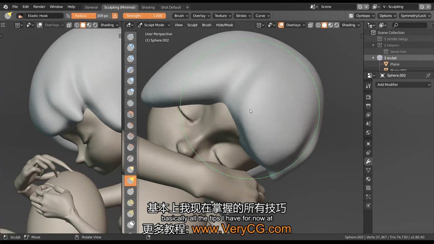Image resolution: width=434 pixels, height=244 pixels.
Task: Toggle pressure sensitivity for Radius
Action: pyautogui.click(x=115, y=16)
